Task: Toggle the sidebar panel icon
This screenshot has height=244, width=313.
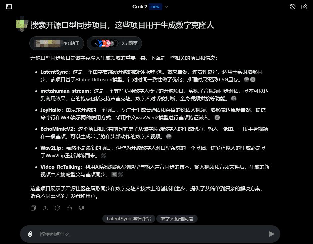Action: [9, 7]
